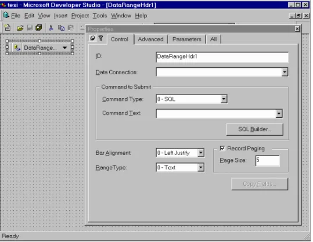Image resolution: width=313 pixels, height=242 pixels.
Task: Open the Edit menu
Action: tap(29, 16)
